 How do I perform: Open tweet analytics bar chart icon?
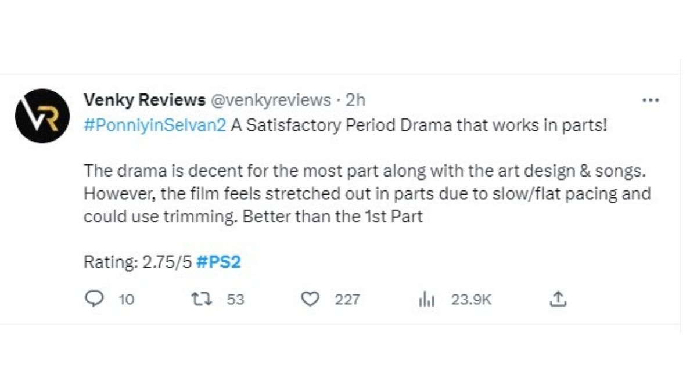click(x=427, y=299)
